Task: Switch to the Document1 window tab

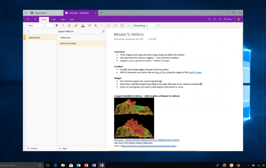Action: pyautogui.click(x=46, y=13)
